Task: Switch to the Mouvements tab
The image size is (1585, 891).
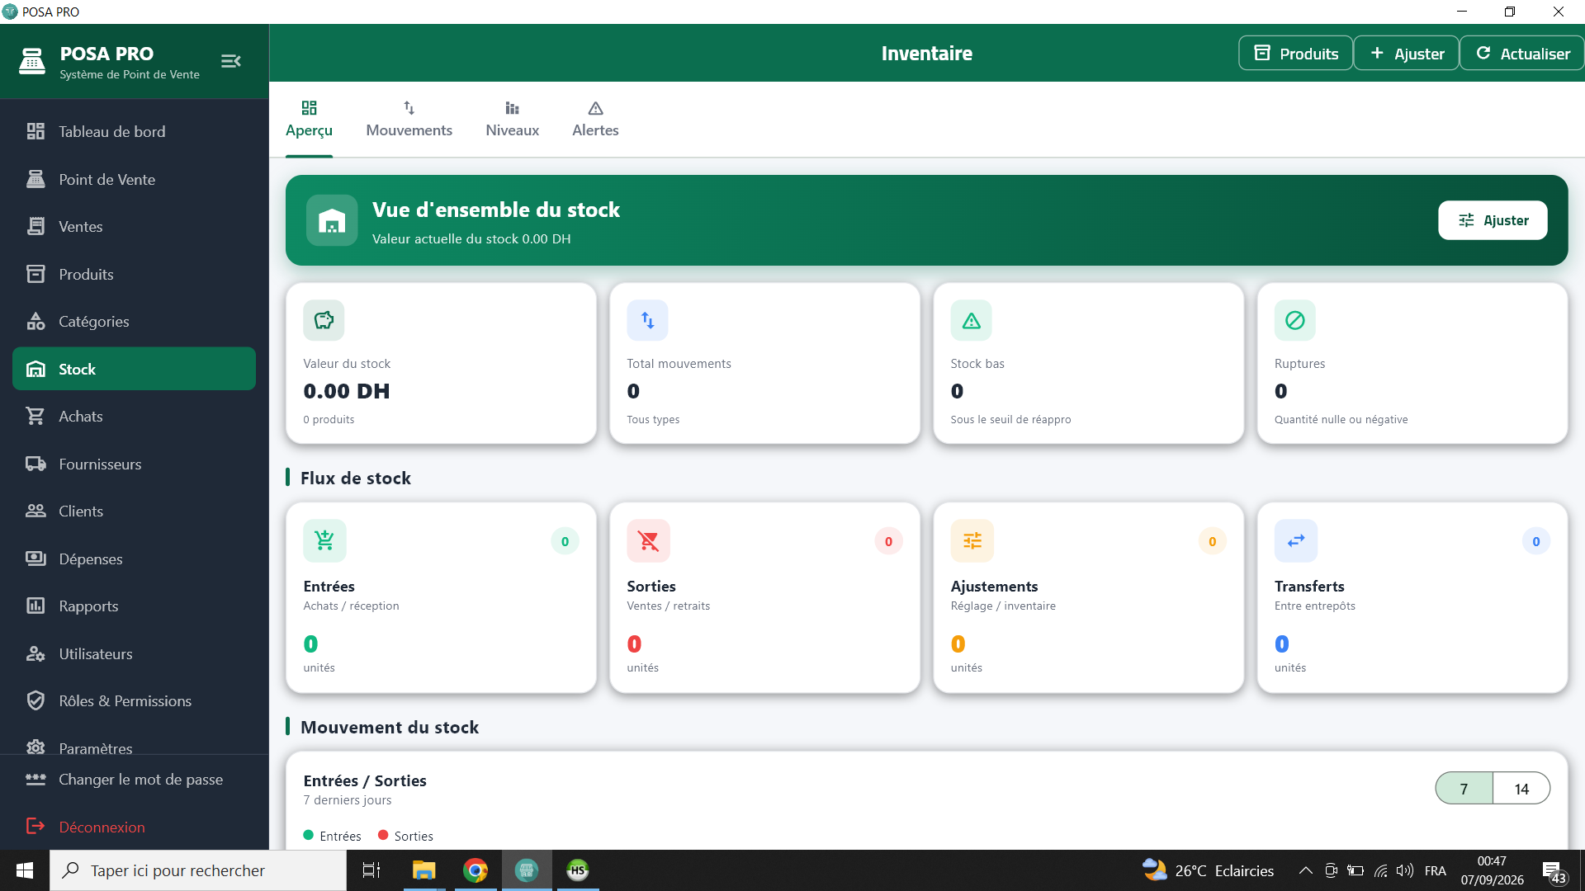Action: (x=409, y=120)
